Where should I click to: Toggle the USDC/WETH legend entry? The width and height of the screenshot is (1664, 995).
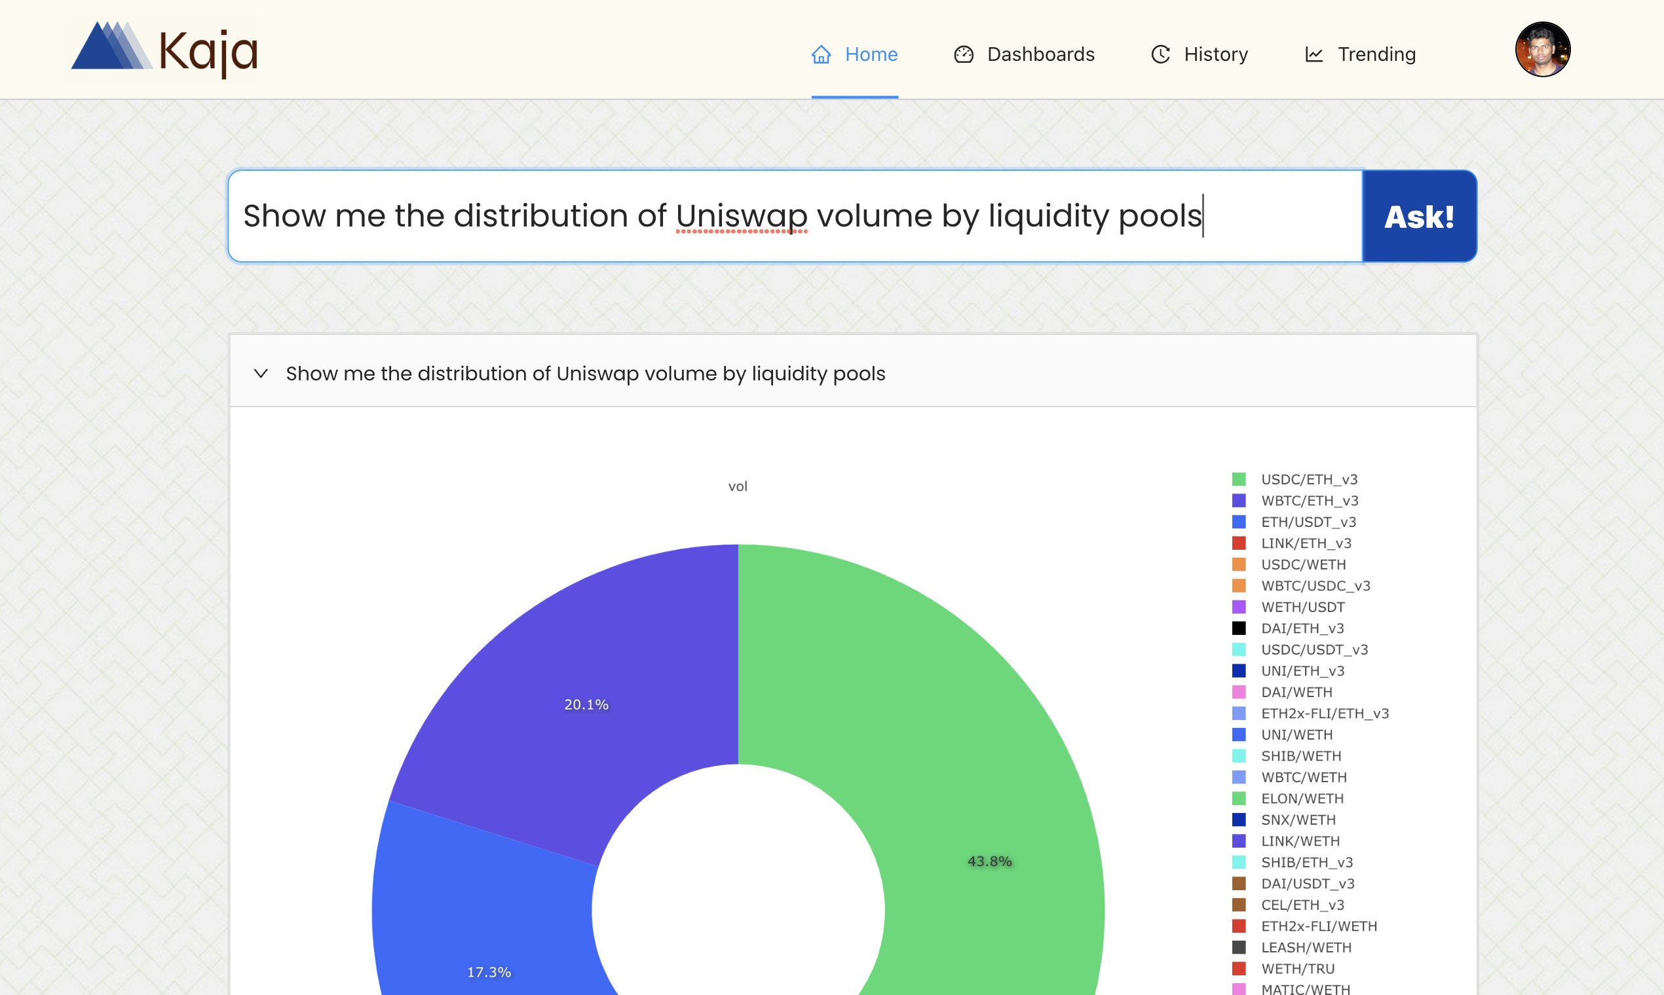1289,564
